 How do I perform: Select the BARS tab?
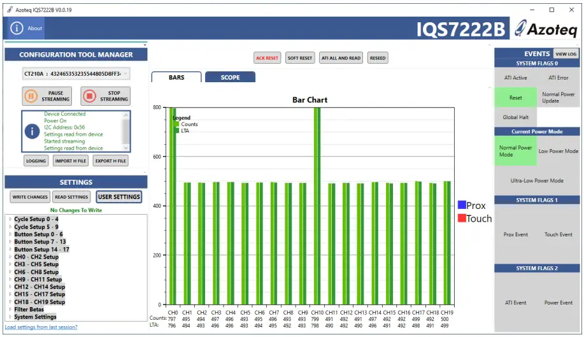click(176, 77)
